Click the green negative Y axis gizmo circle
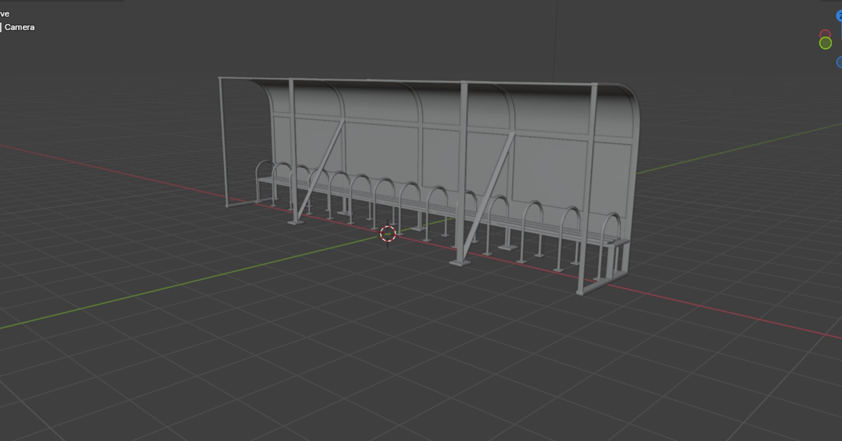Screen dimensions: 842x441 [825, 43]
